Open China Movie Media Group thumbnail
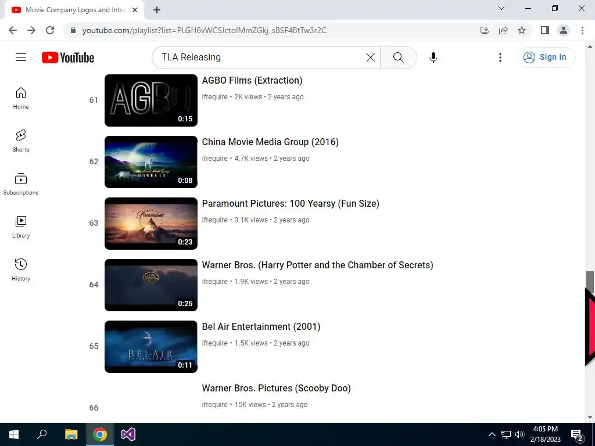The height and width of the screenshot is (446, 595). click(x=151, y=162)
